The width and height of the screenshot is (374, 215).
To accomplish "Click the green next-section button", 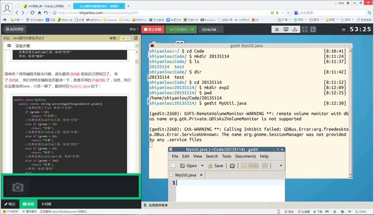I will tap(181, 29).
